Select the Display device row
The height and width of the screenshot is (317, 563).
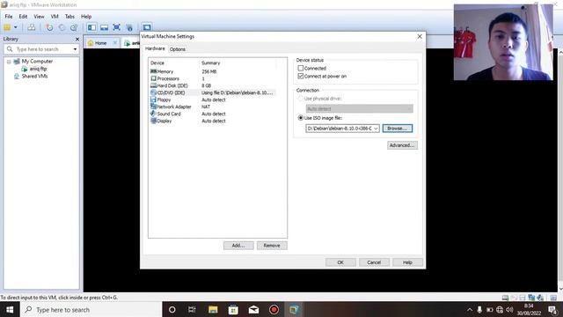213,121
